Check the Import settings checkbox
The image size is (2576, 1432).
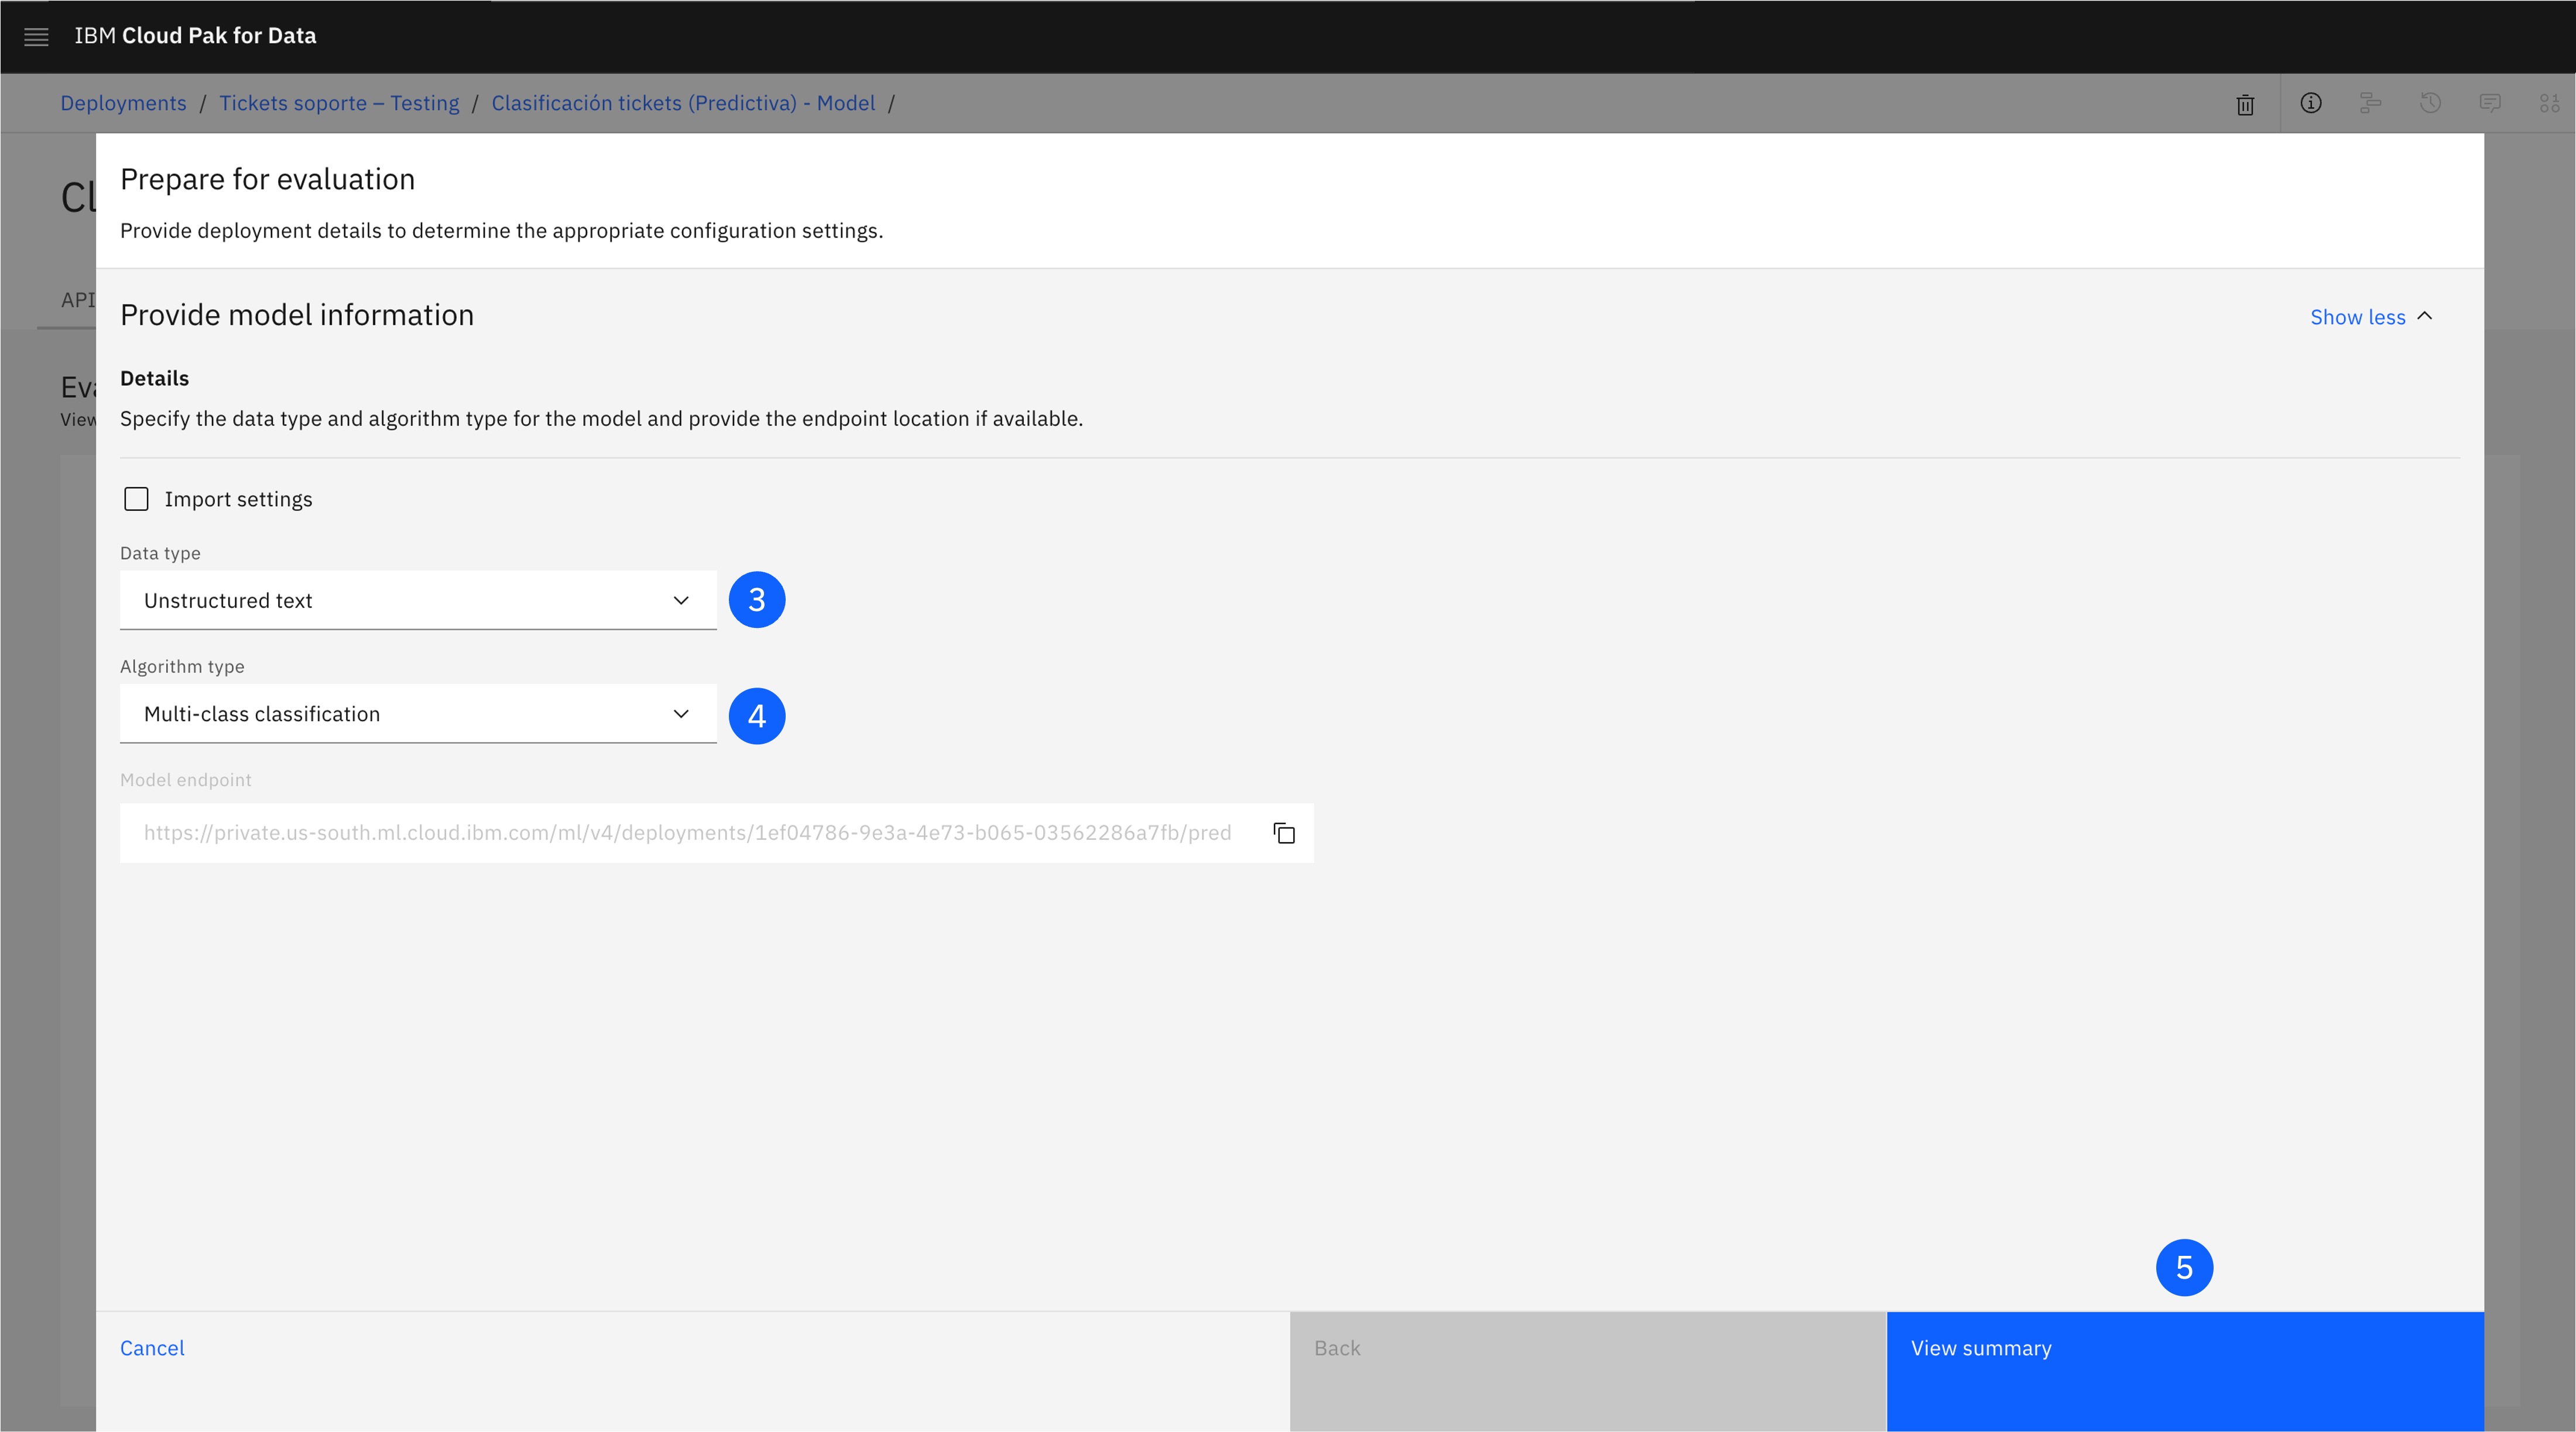coord(136,499)
